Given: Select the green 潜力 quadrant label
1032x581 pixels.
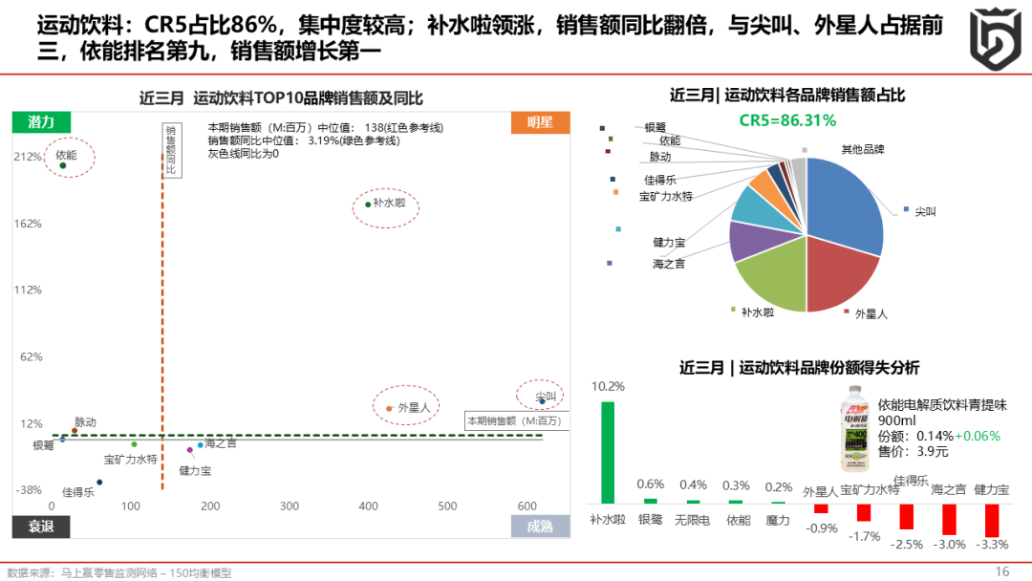Looking at the screenshot, I should (x=41, y=122).
